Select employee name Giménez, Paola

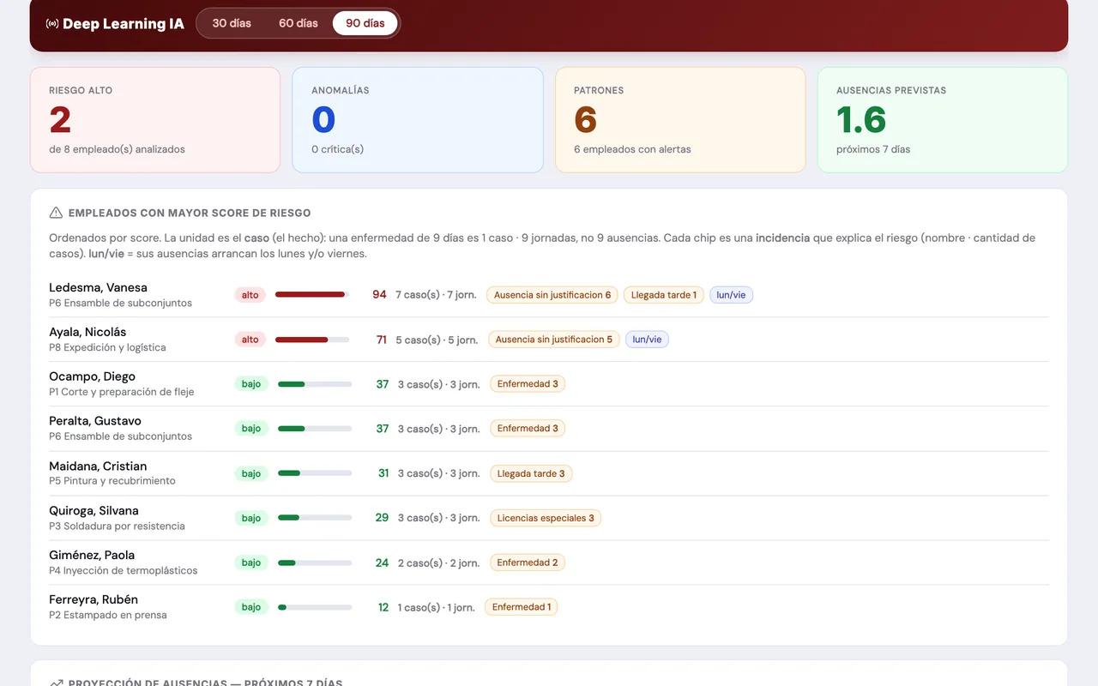pos(92,555)
